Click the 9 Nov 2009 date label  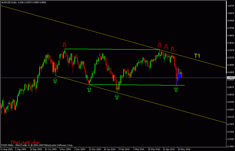pos(65,150)
